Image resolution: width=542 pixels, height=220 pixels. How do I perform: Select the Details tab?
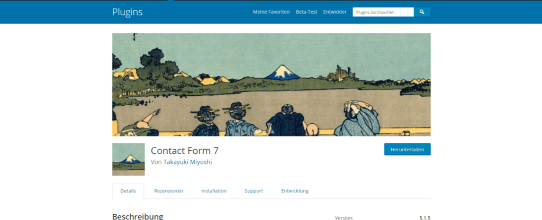click(x=128, y=191)
